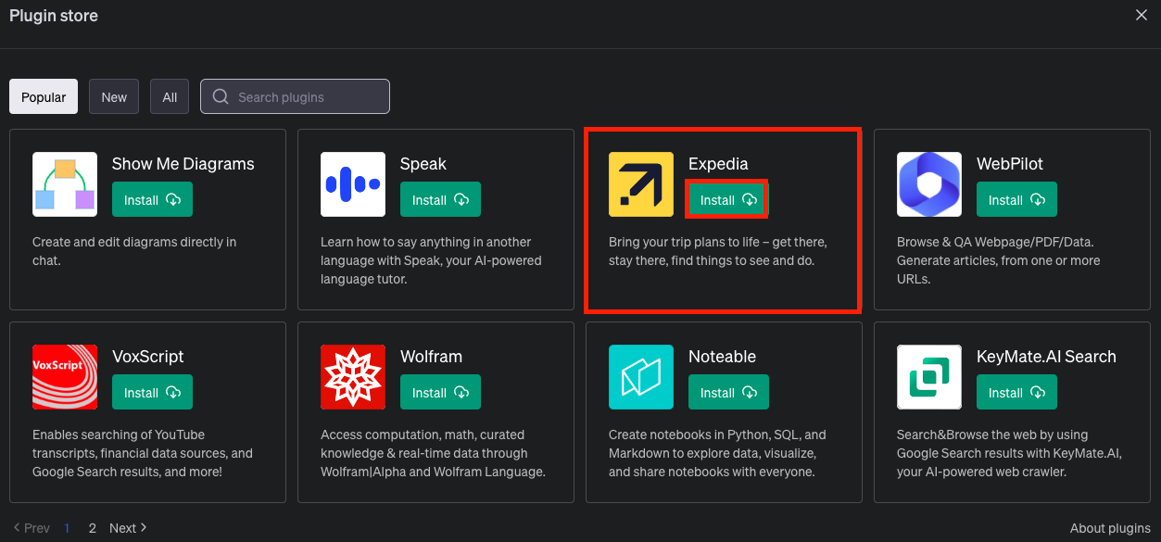The width and height of the screenshot is (1161, 542).
Task: Open the About plugins link
Action: (1110, 528)
